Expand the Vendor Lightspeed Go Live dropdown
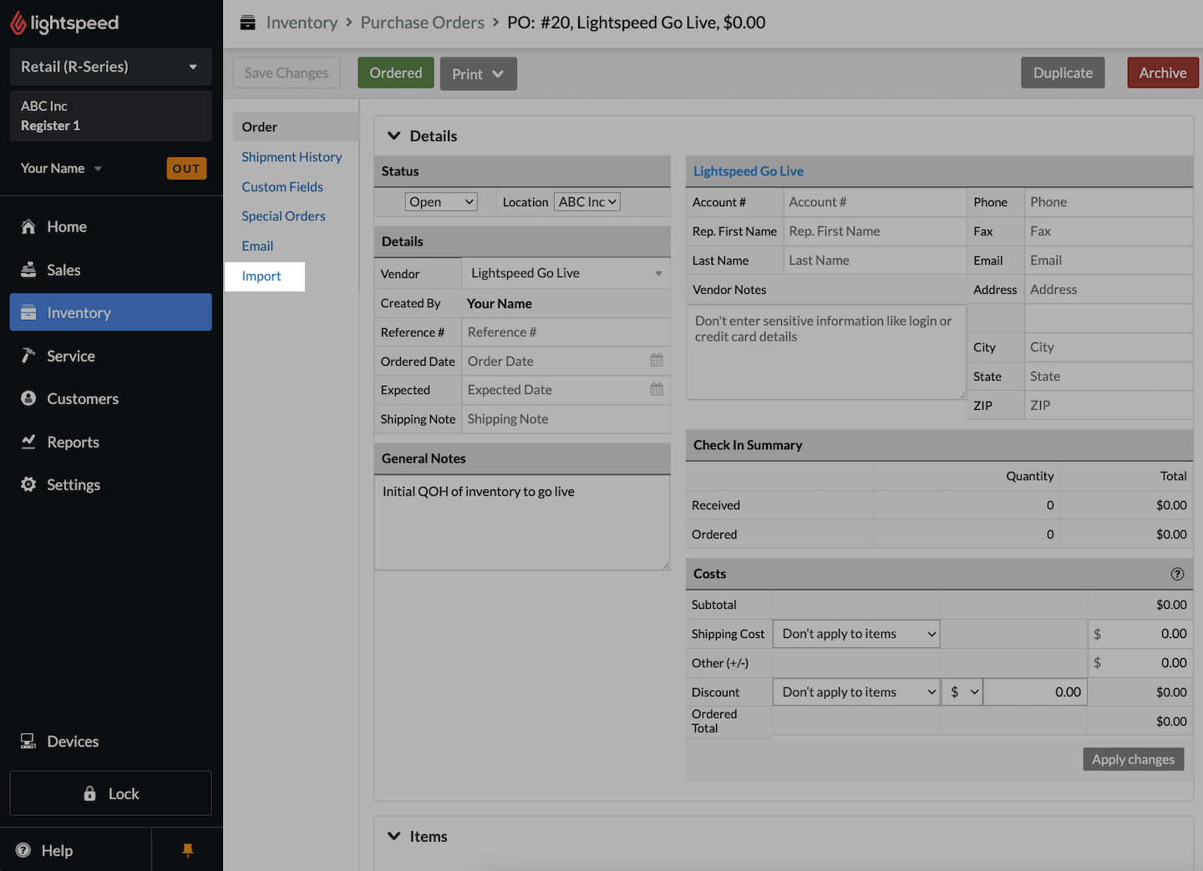 pyautogui.click(x=565, y=274)
